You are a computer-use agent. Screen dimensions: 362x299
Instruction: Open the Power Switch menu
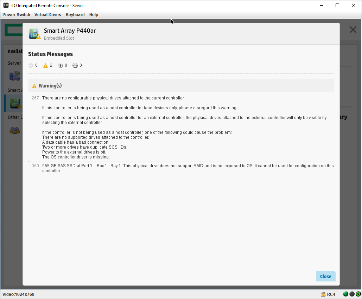16,14
